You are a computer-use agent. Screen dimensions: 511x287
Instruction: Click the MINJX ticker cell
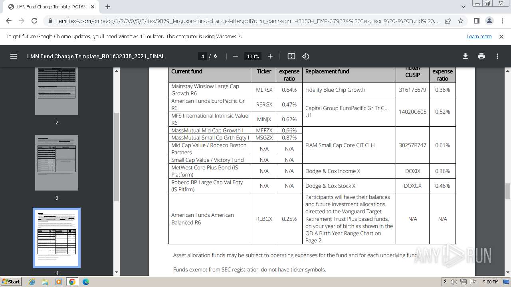[x=264, y=119]
